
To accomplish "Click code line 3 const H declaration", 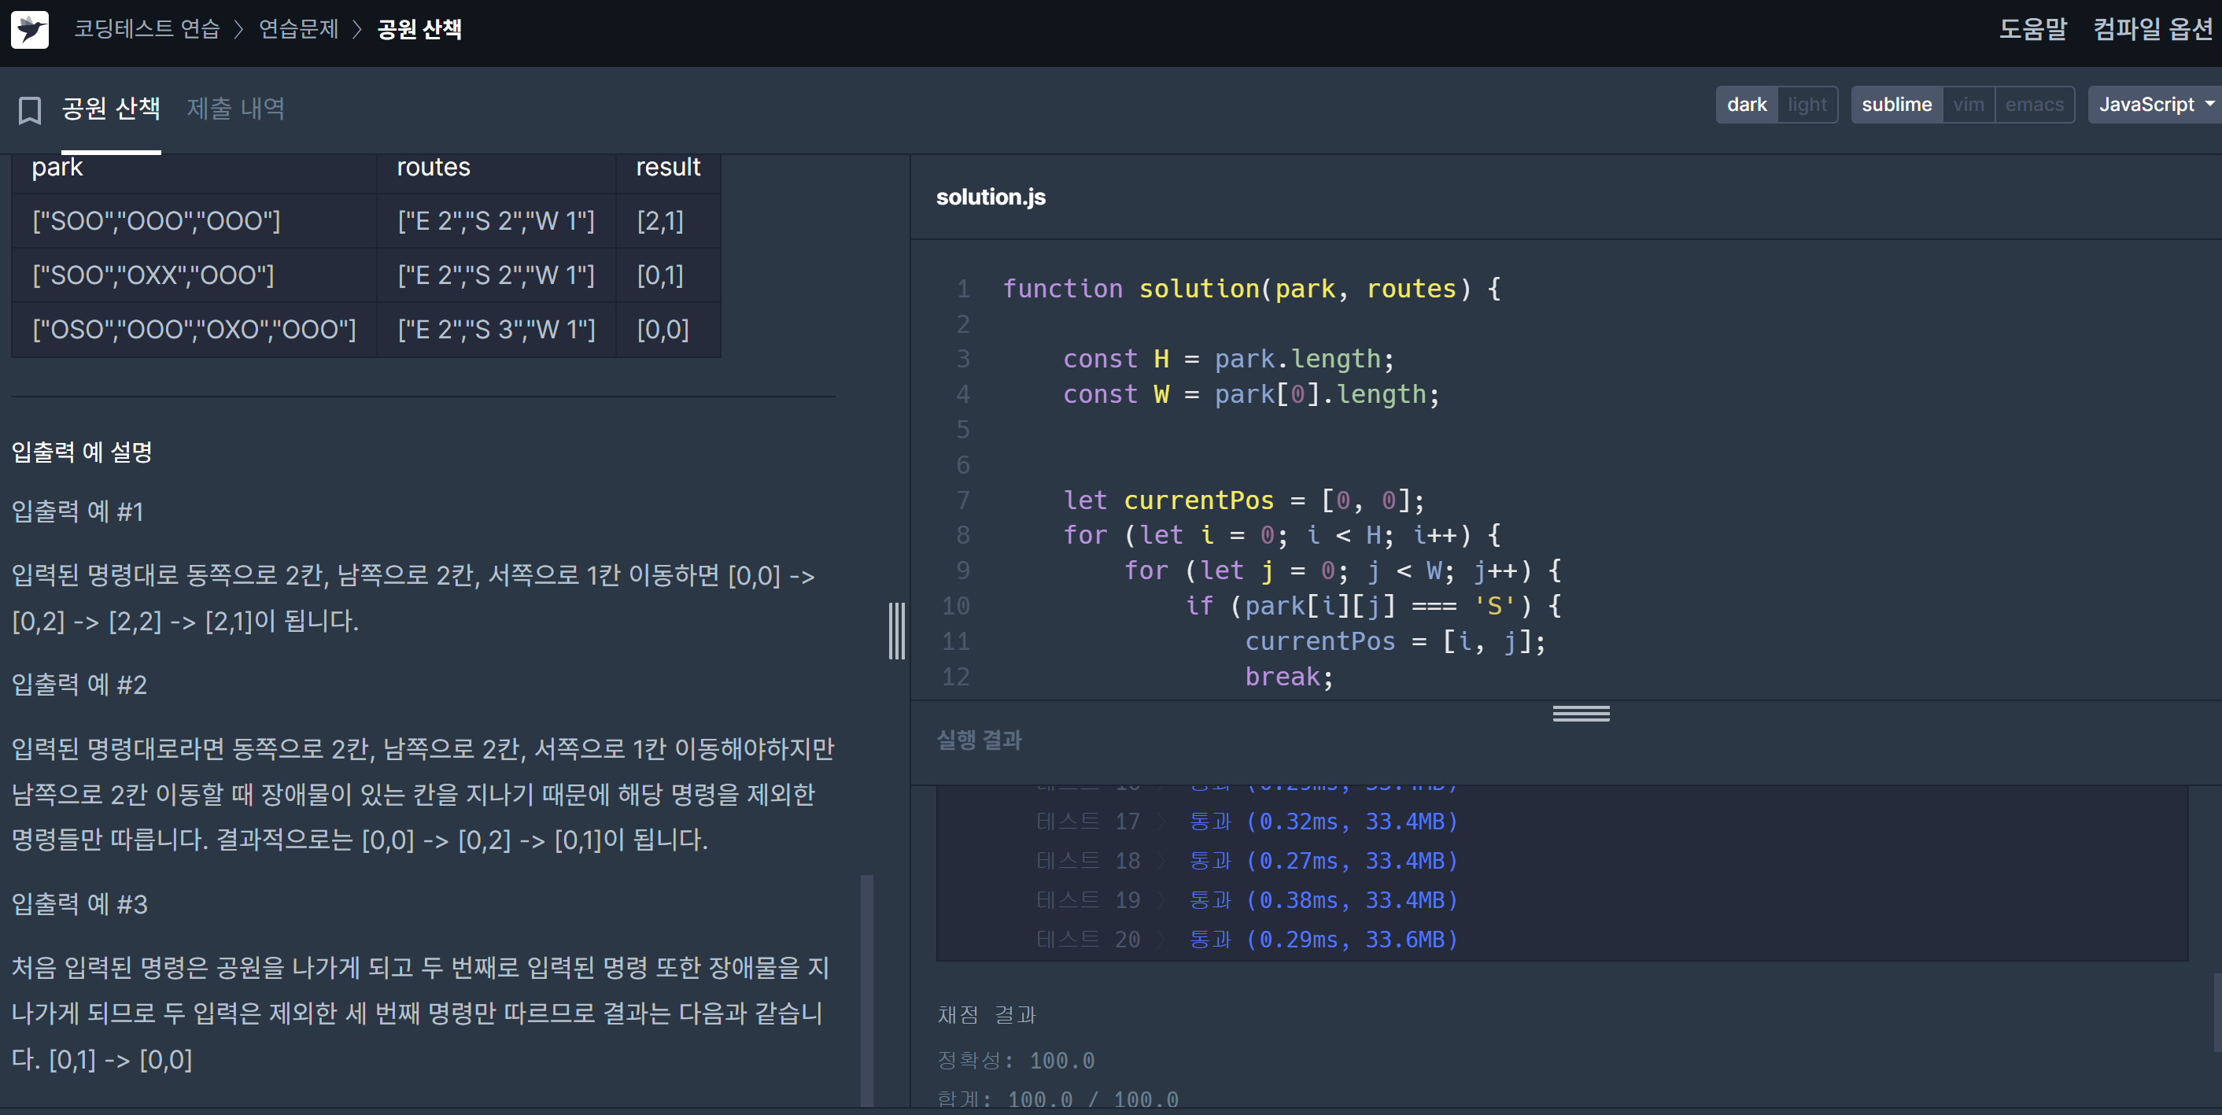I will point(1228,359).
